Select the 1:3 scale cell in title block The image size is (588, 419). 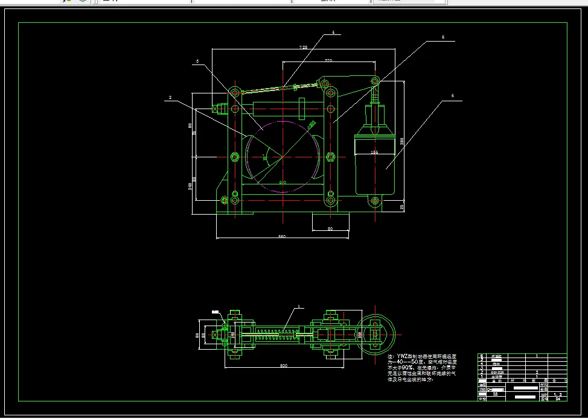(558, 394)
